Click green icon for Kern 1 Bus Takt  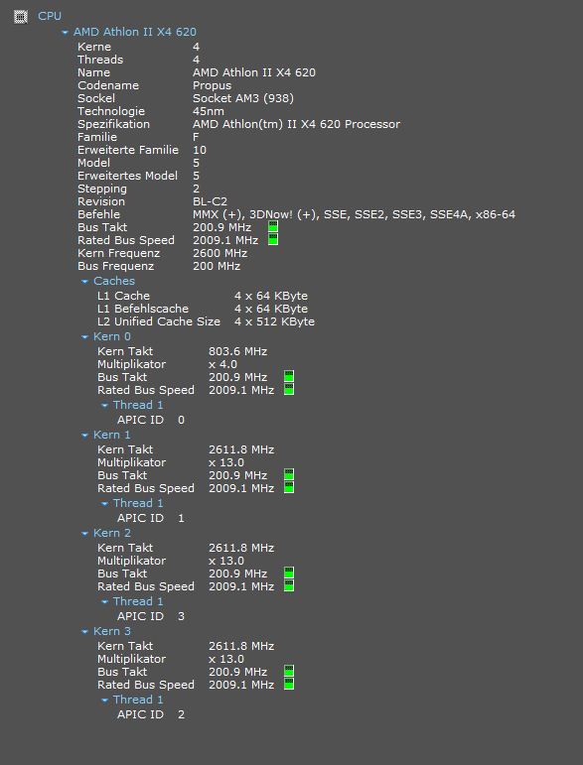tap(289, 474)
